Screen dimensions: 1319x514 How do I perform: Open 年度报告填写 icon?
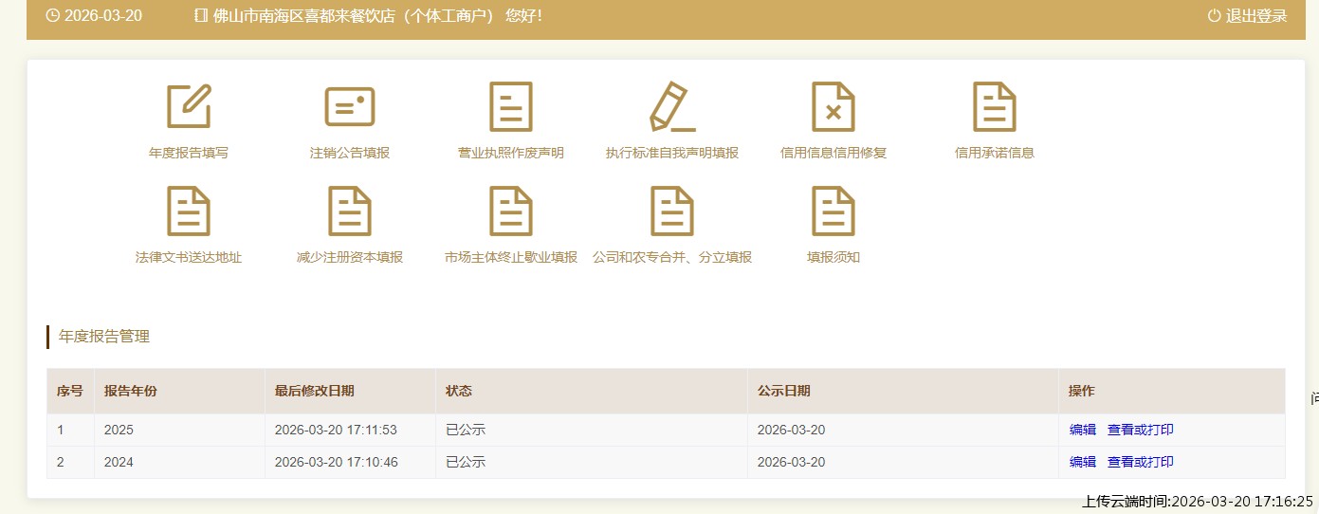pyautogui.click(x=189, y=106)
